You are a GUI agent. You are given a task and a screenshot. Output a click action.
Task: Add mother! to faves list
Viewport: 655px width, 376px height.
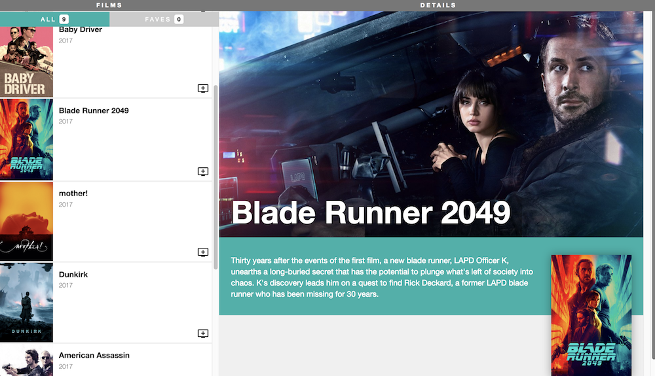203,252
